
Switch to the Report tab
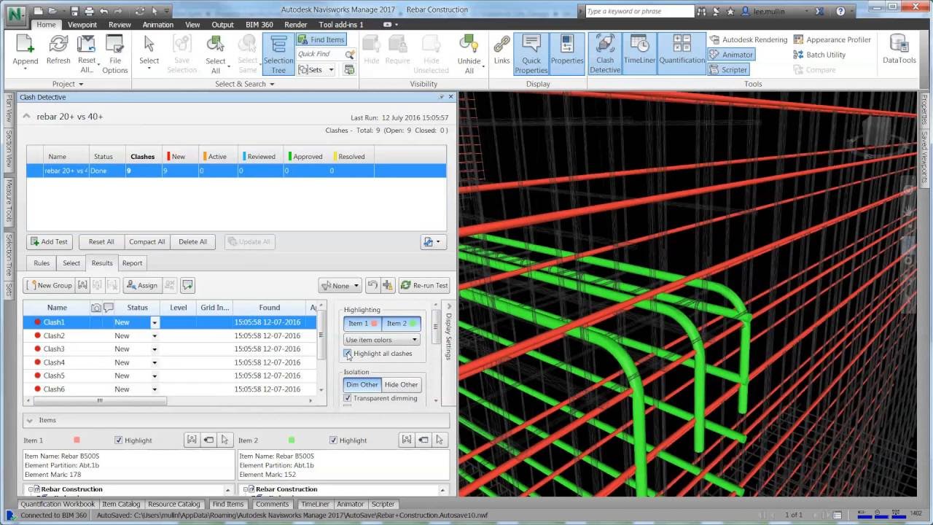point(132,263)
